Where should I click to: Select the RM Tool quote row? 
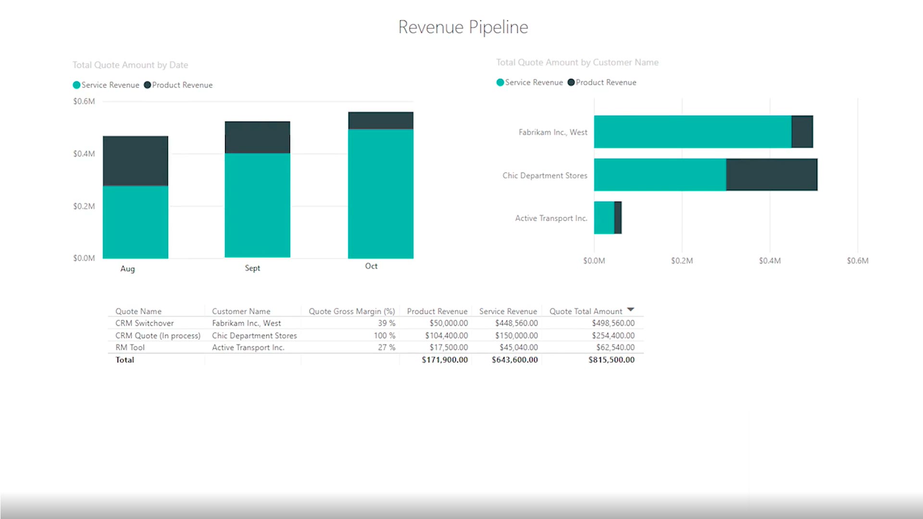(x=130, y=347)
